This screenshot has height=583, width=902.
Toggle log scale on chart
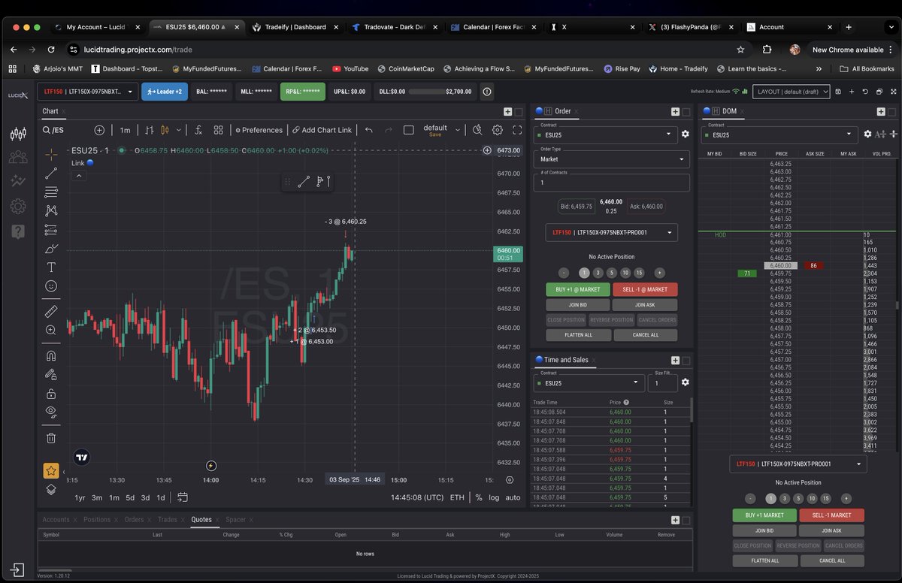pos(494,497)
